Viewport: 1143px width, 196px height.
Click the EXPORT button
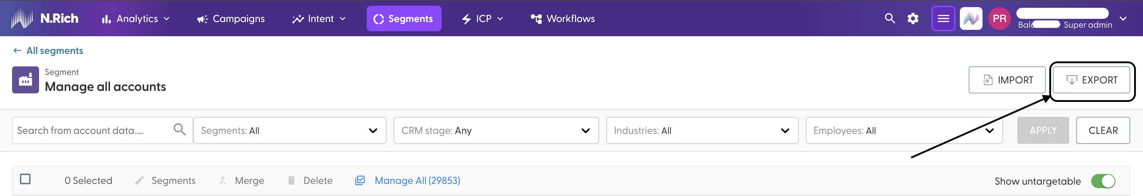click(1091, 80)
